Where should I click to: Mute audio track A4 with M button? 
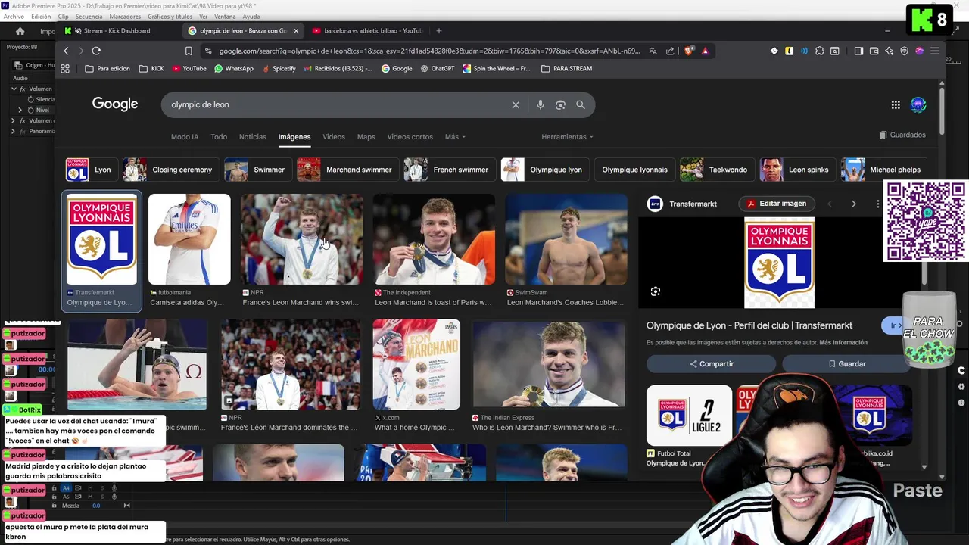[x=90, y=488]
